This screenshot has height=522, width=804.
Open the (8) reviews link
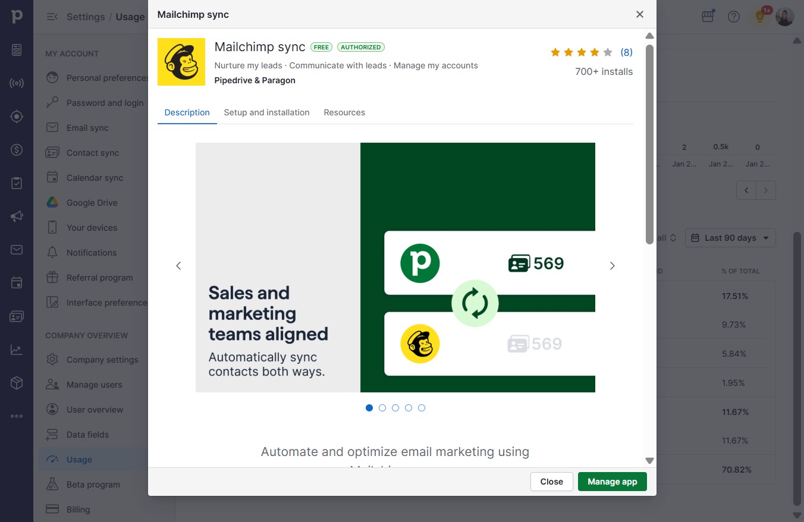click(626, 52)
